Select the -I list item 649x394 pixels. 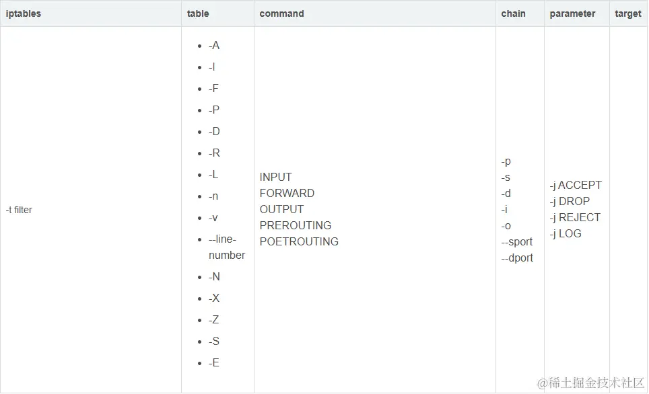[x=212, y=67]
